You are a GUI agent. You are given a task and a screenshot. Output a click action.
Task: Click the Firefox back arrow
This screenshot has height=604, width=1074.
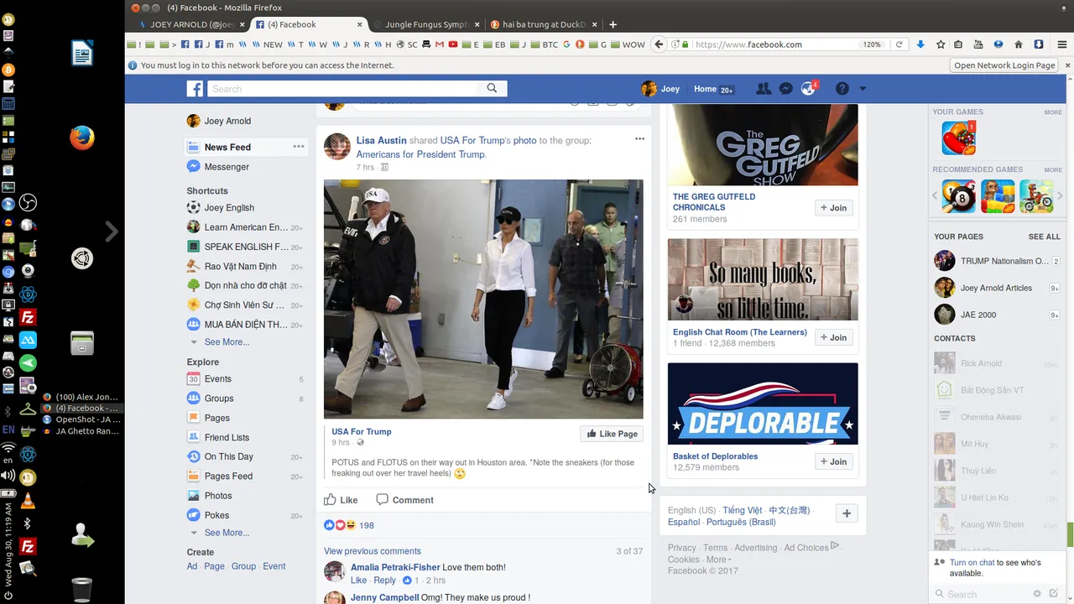click(660, 44)
